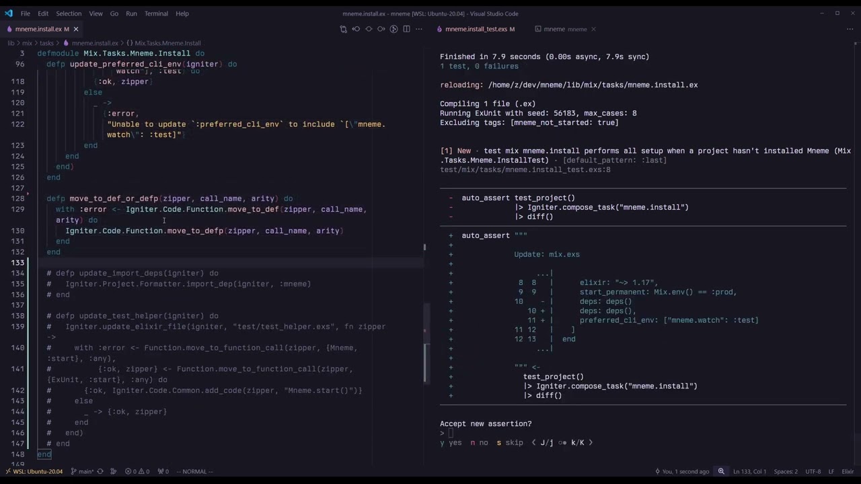
Task: Go to next change icon
Action: point(381,29)
